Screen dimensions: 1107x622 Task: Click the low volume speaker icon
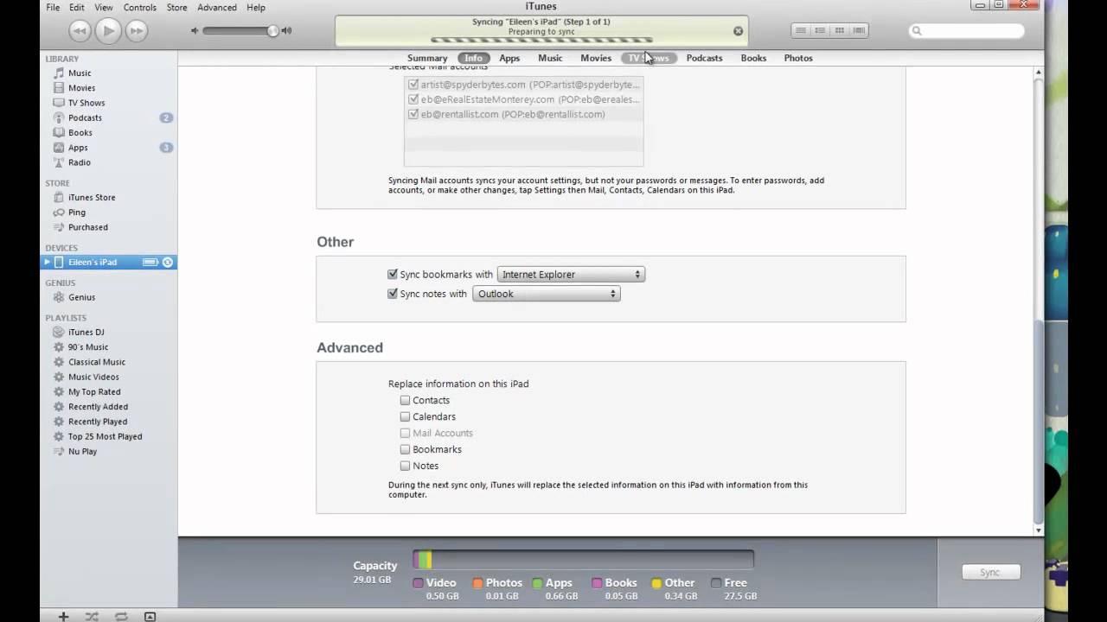tap(195, 31)
